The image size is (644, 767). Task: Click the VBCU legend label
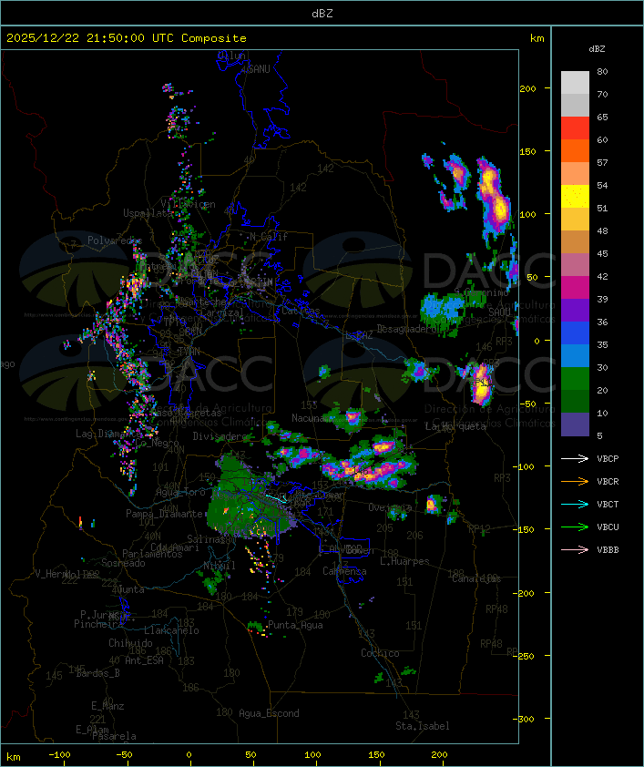pyautogui.click(x=608, y=527)
